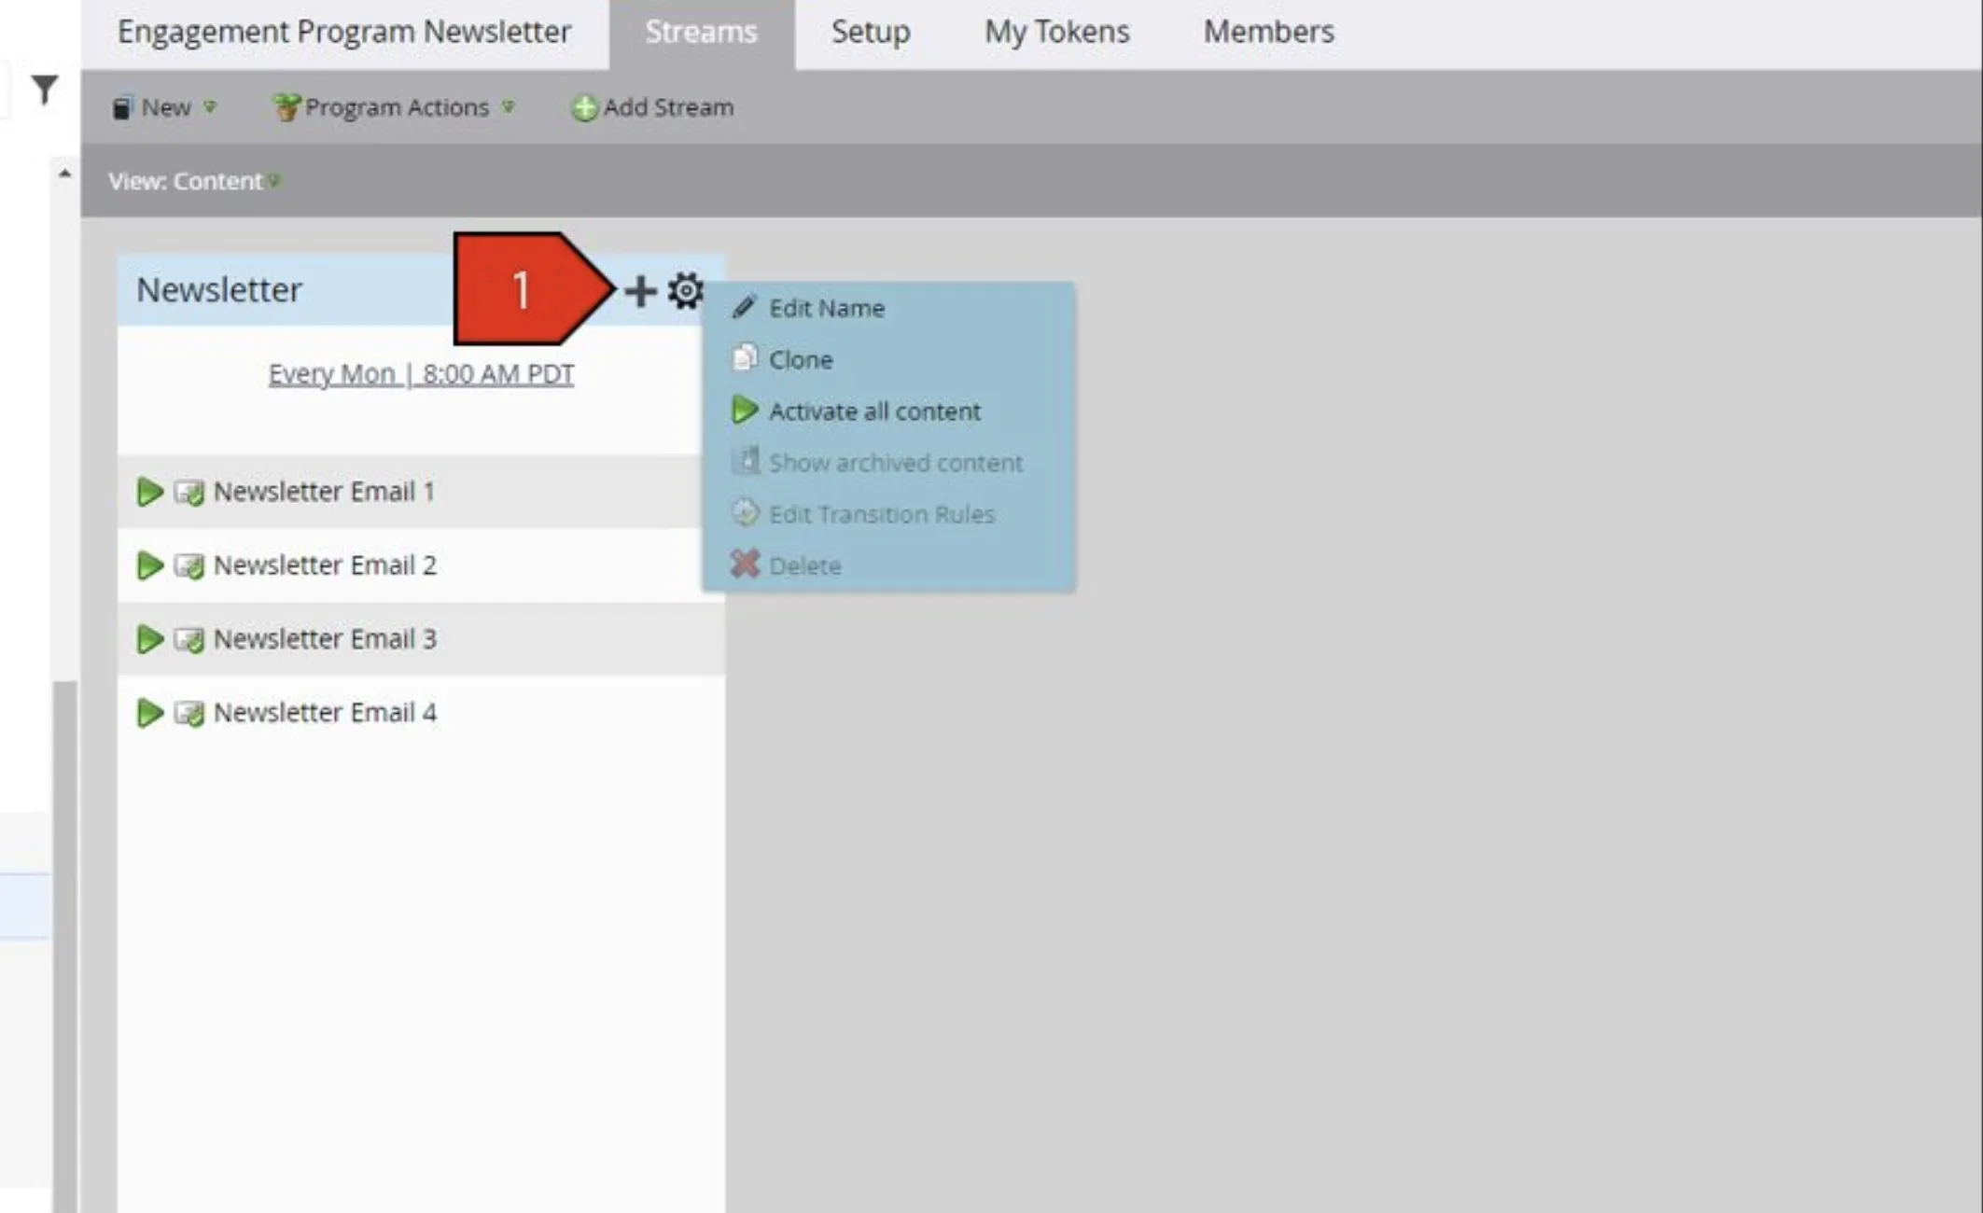Click the Newsletter stream title

[x=219, y=290]
